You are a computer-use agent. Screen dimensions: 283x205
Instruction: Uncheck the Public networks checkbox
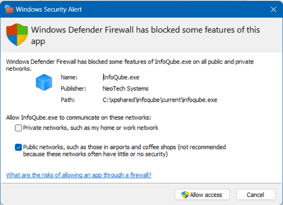18,147
